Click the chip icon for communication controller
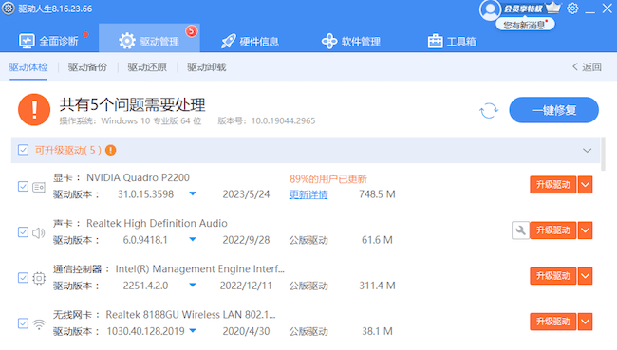 tap(39, 278)
